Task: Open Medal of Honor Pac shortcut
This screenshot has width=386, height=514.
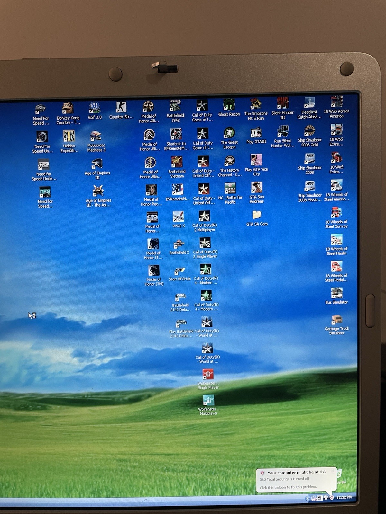Action: pyautogui.click(x=151, y=195)
